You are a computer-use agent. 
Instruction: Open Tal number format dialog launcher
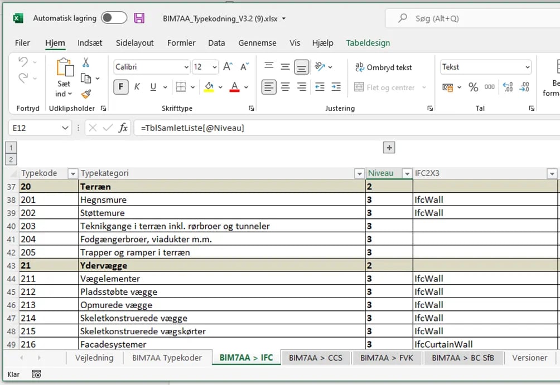click(x=532, y=108)
